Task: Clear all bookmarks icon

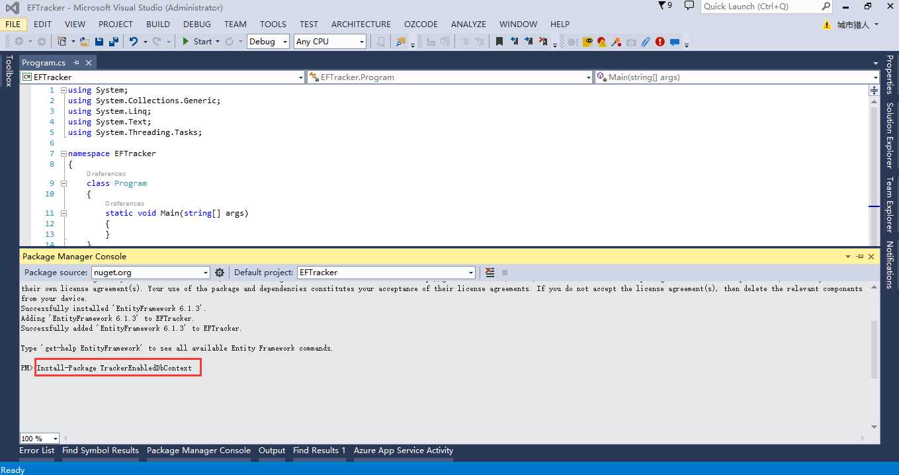Action: tap(543, 41)
